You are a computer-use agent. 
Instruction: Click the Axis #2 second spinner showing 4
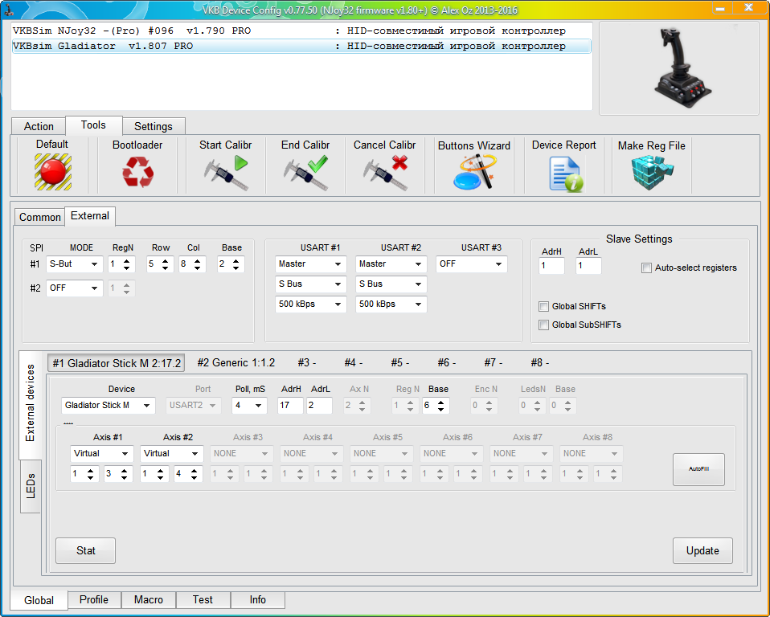tap(188, 474)
